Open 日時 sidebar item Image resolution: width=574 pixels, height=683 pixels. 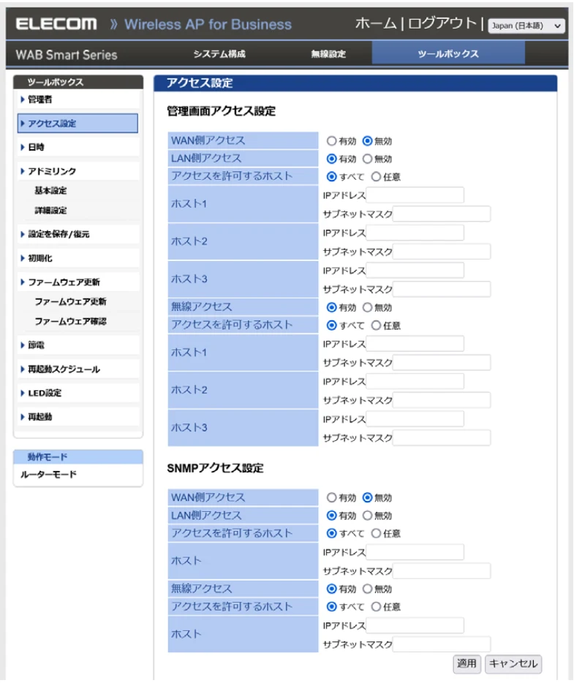pos(78,147)
